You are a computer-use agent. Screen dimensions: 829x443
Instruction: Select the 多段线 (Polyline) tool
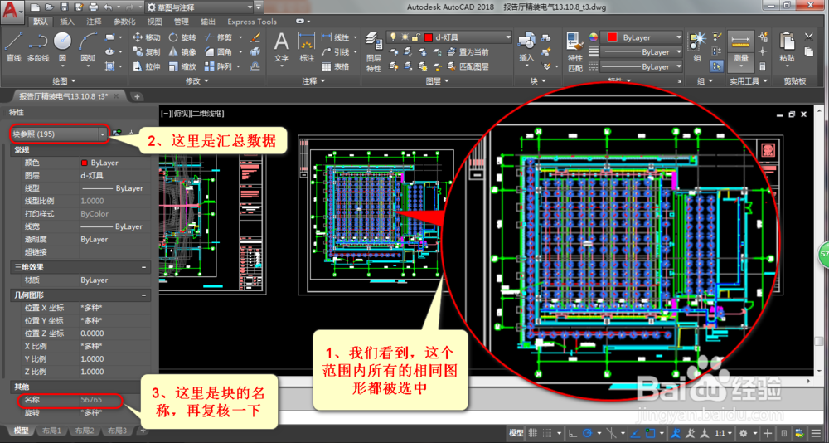click(38, 46)
